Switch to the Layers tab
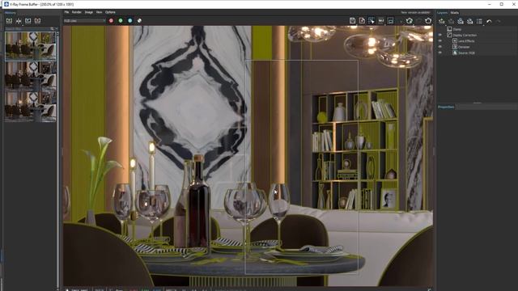The height and width of the screenshot is (291, 518). point(442,13)
